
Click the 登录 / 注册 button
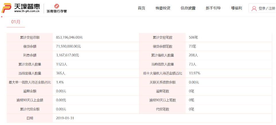pos(267,9)
